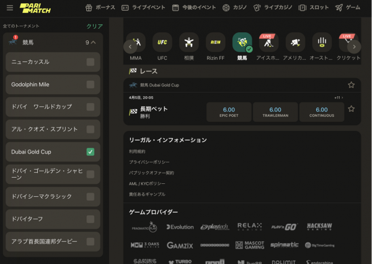Check ドバイ・ゴールデン・シャヒーン checkbox
Image resolution: width=372 pixels, height=264 pixels.
(x=91, y=174)
